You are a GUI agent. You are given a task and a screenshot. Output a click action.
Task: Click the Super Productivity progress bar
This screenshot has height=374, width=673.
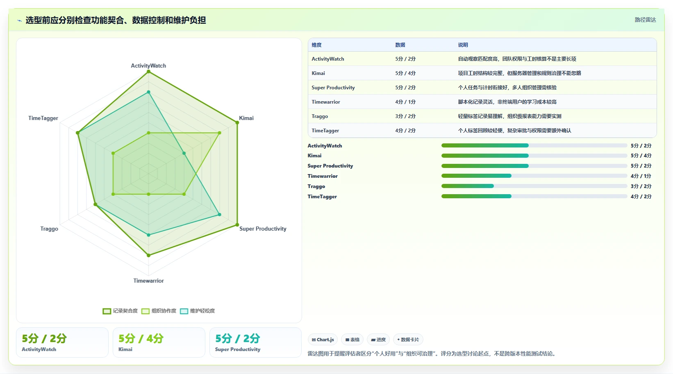tap(534, 166)
